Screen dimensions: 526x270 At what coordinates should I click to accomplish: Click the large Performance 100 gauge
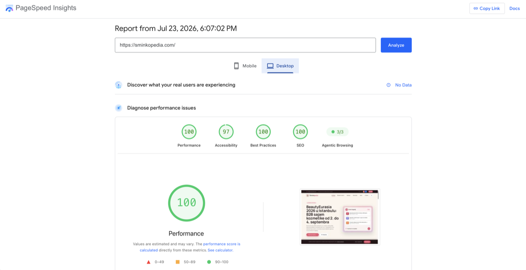[x=186, y=203]
